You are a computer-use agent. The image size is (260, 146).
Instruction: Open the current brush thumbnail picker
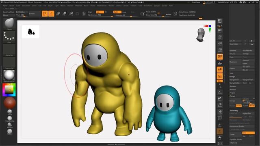click(x=9, y=24)
